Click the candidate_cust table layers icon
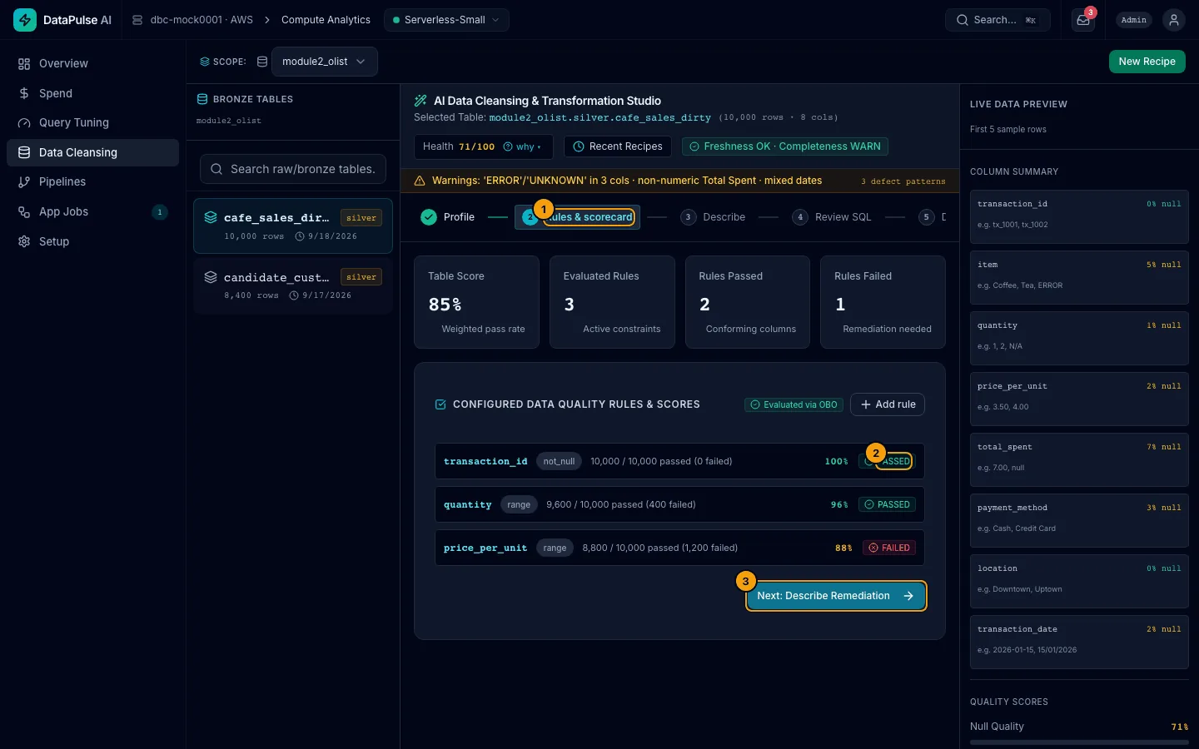Image resolution: width=1199 pixels, height=749 pixels. coord(211,277)
